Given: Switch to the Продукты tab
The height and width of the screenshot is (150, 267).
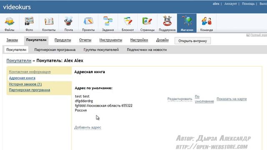Looking at the screenshot, I should coord(63,40).
